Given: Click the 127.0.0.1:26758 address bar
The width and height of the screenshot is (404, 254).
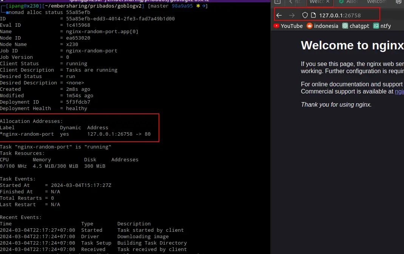Looking at the screenshot, I should pyautogui.click(x=340, y=15).
